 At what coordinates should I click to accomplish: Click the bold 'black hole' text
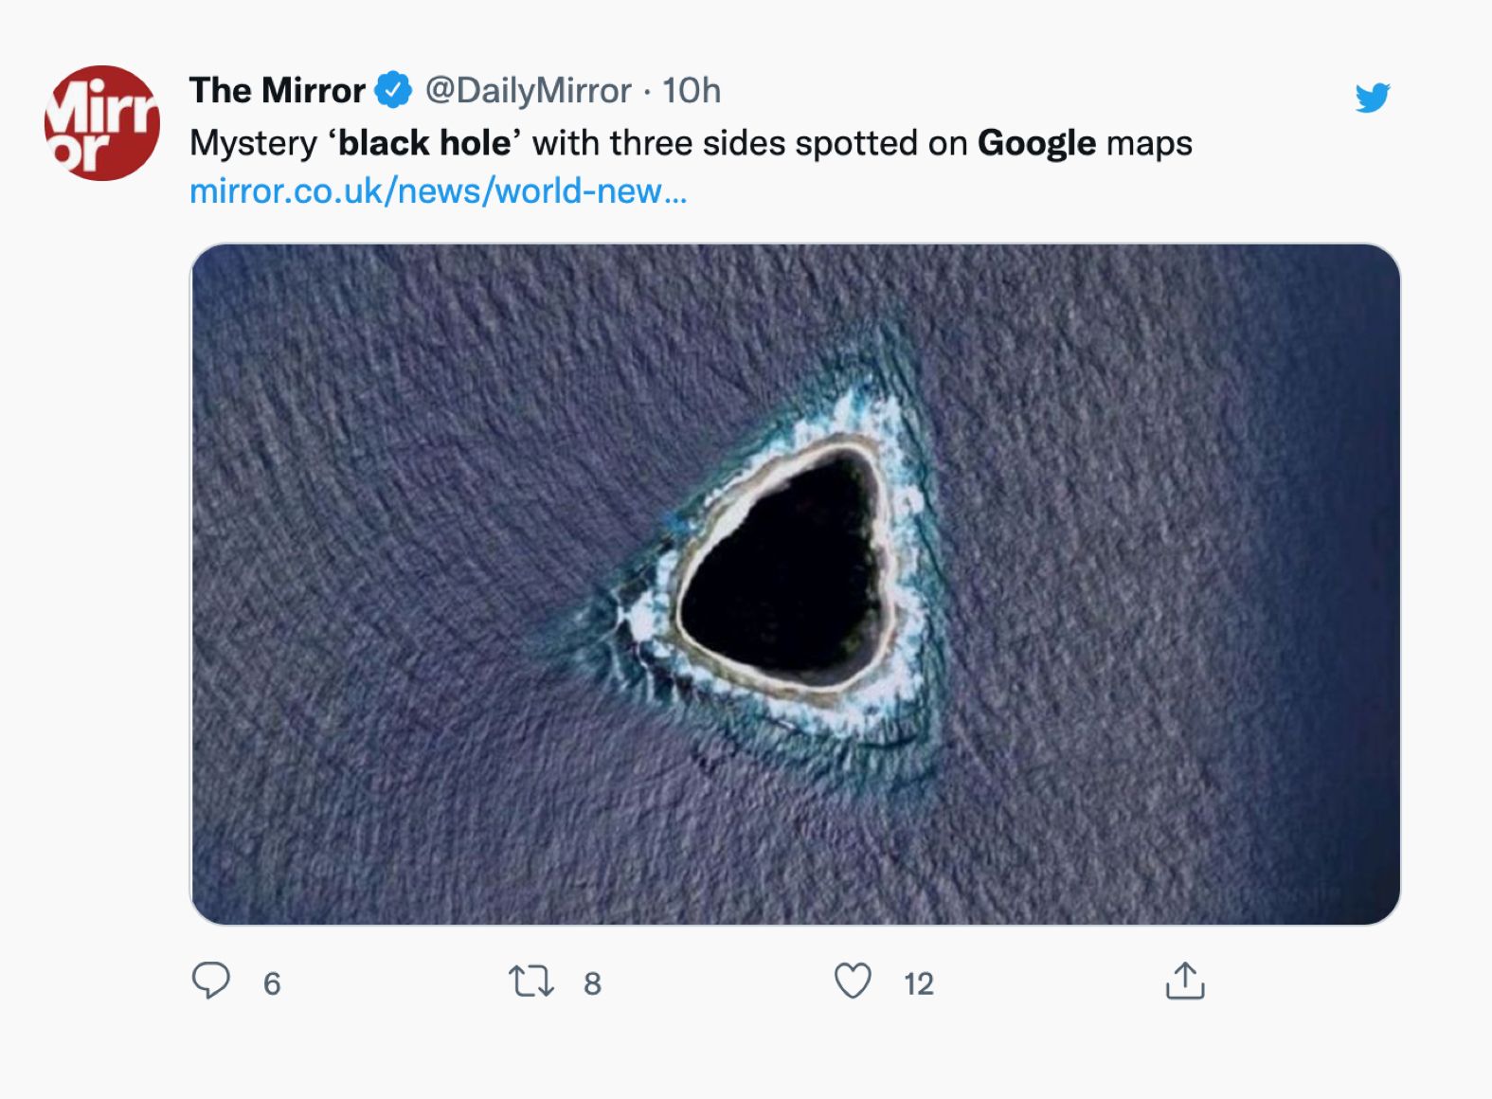[424, 143]
